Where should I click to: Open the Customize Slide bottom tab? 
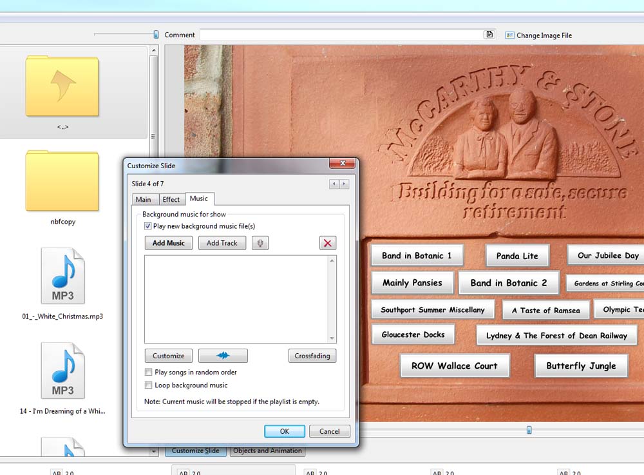196,451
